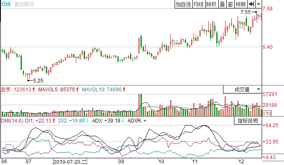Click the red up arrow after MAVOL10 value

[124, 90]
